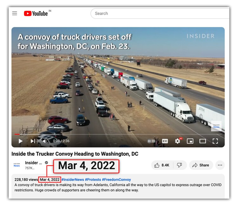Switch to theater mode
Viewport: 238px width, 208px height.
click(x=202, y=141)
